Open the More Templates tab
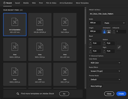 coord(82,3)
